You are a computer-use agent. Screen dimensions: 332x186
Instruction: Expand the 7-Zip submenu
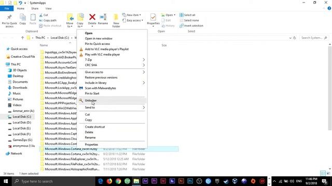[144, 60]
